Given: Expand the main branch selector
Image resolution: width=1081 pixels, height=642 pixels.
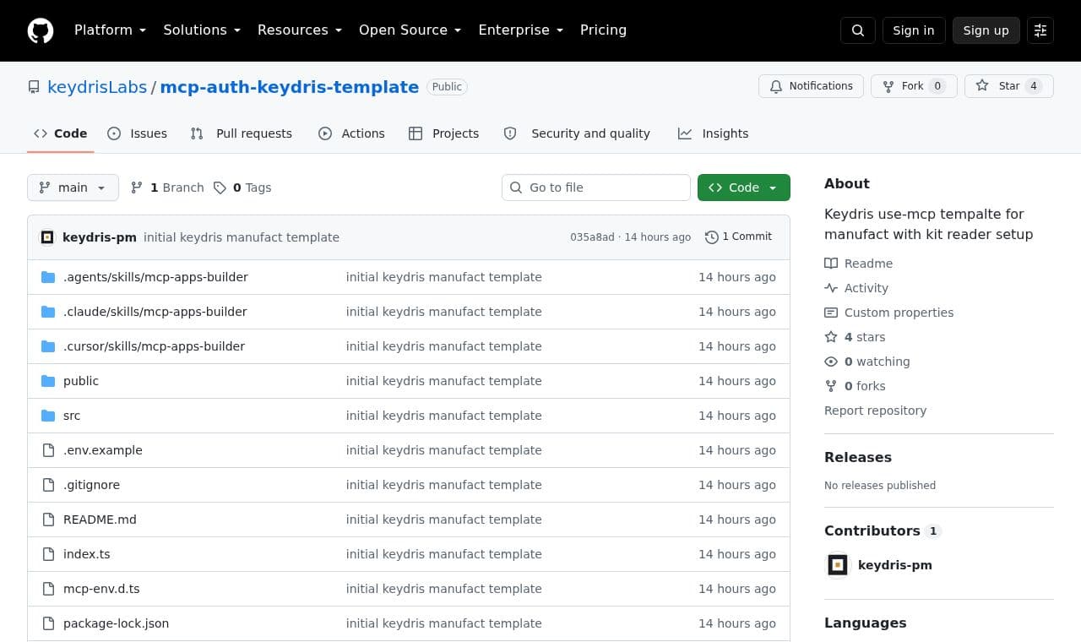Looking at the screenshot, I should click(x=73, y=188).
